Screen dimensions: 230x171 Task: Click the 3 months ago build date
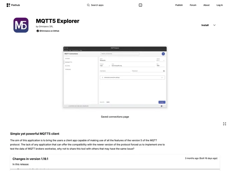coord(201,158)
